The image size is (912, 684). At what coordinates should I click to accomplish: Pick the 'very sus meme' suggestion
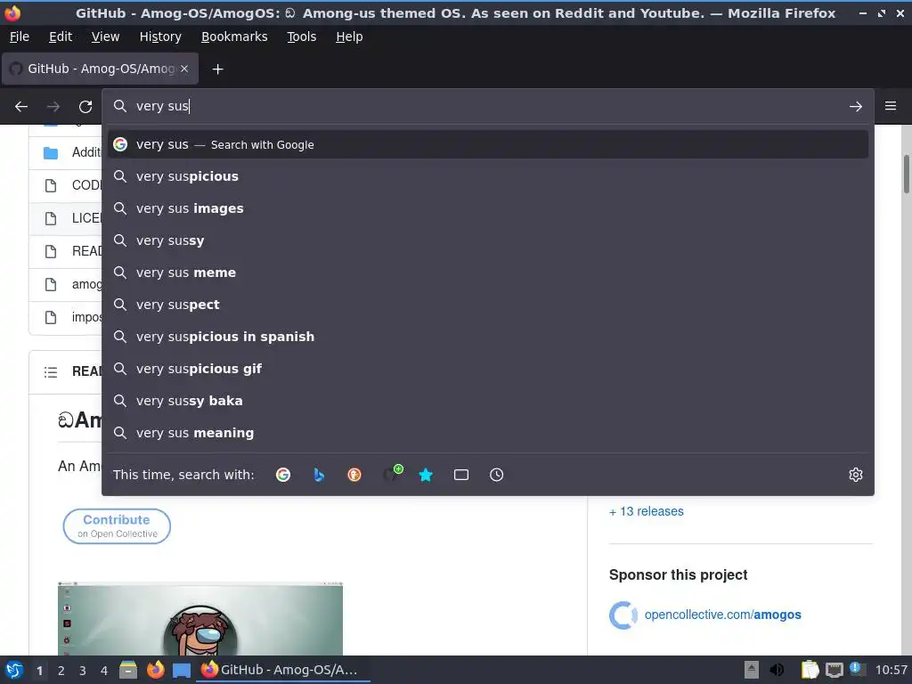point(487,273)
